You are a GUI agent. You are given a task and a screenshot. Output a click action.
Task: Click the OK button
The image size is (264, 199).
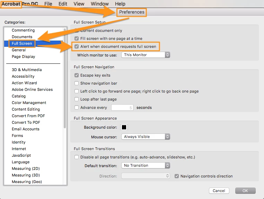click(245, 191)
